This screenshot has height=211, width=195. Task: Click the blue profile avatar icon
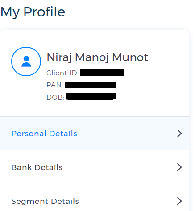(26, 61)
